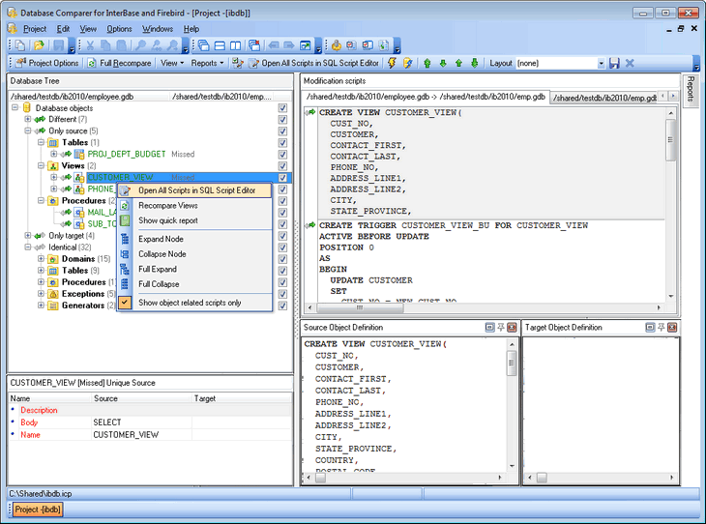Screen dimensions: 706x524
Task: Open the Options menu
Action: click(x=119, y=29)
